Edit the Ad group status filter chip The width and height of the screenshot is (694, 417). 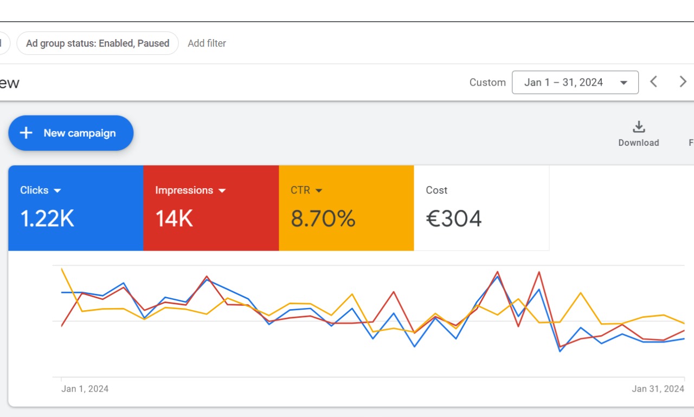pyautogui.click(x=98, y=43)
